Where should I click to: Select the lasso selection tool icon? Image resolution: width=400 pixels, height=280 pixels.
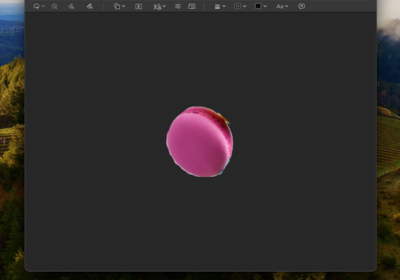point(36,6)
